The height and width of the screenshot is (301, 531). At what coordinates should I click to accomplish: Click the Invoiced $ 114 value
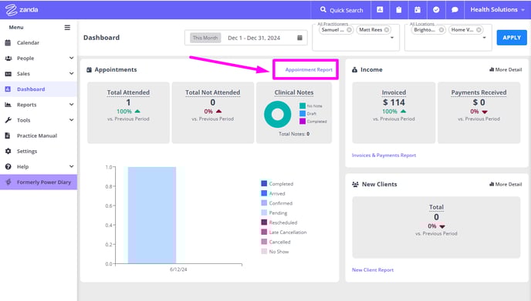[394, 102]
